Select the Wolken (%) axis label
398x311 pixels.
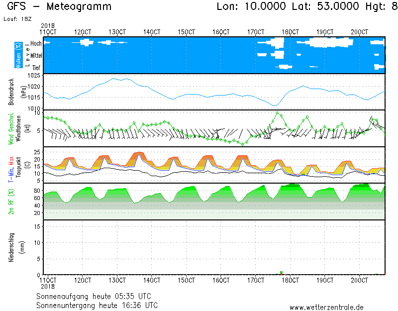[18, 55]
